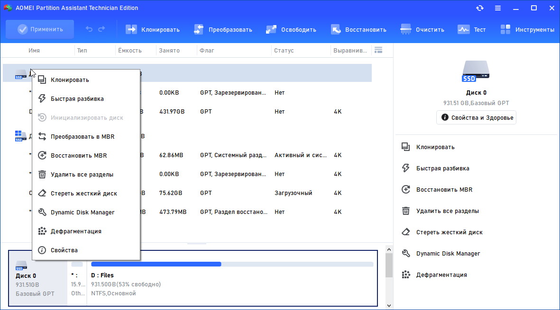Select Диск 0 block in disk map

(x=38, y=278)
